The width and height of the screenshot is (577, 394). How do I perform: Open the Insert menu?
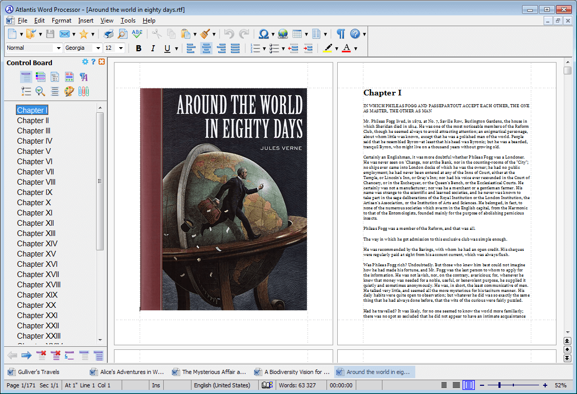point(86,21)
